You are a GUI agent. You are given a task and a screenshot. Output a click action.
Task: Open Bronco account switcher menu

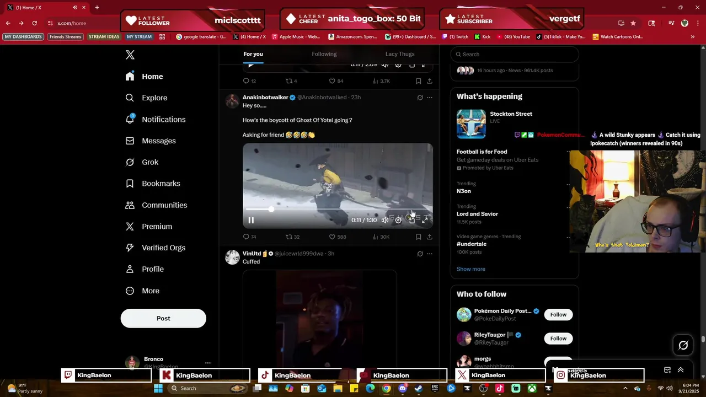[208, 363]
